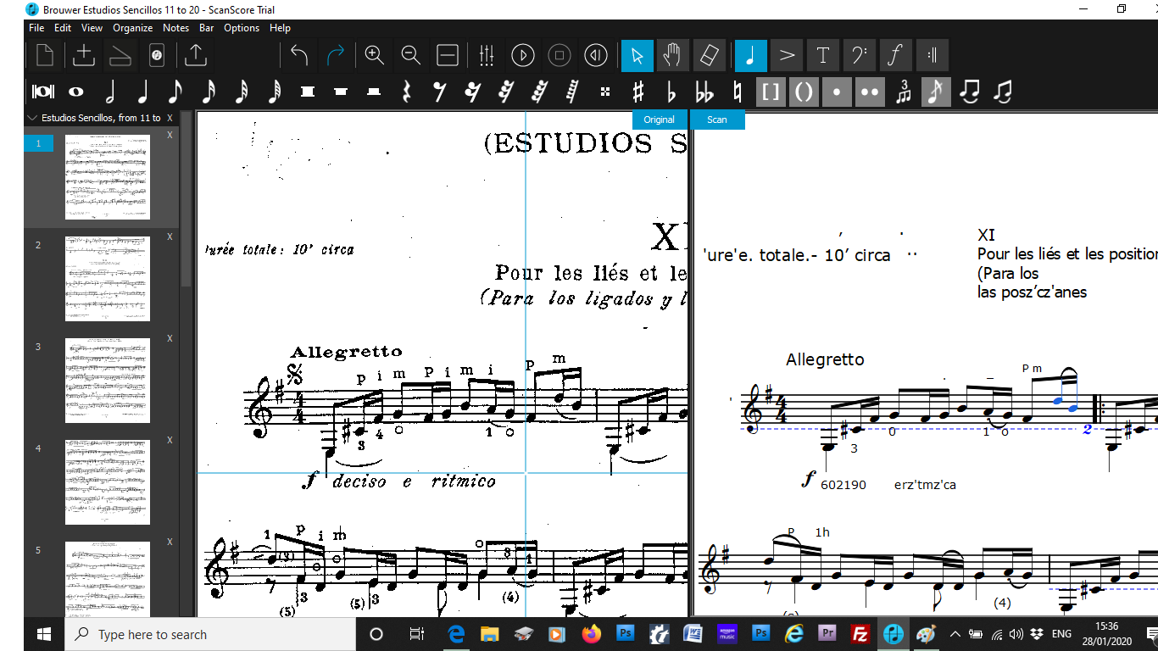Toggle square brackets on note
Screen dimensions: 1158x651
(771, 92)
